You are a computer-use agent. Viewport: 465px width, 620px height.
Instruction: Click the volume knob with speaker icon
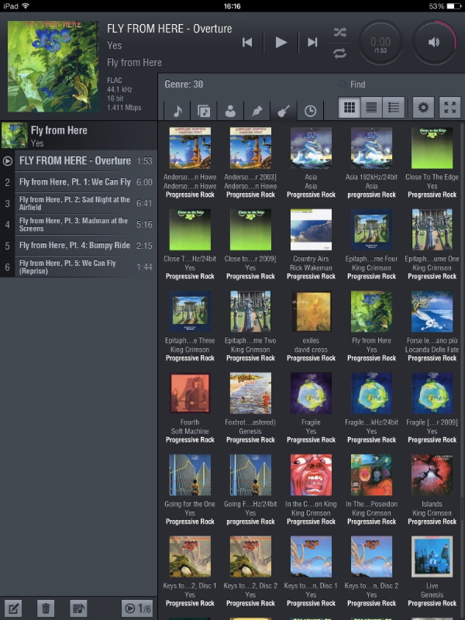click(434, 43)
